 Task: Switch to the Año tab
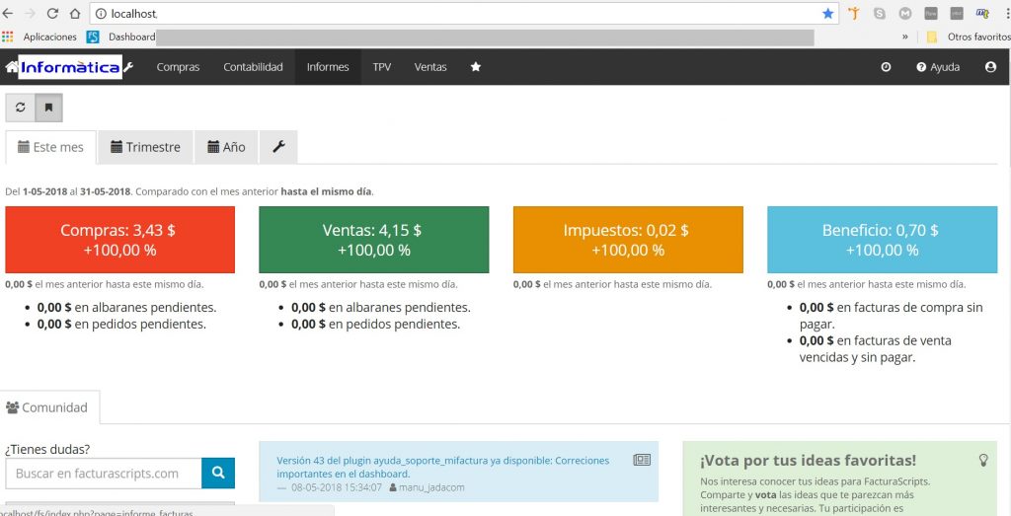point(226,147)
